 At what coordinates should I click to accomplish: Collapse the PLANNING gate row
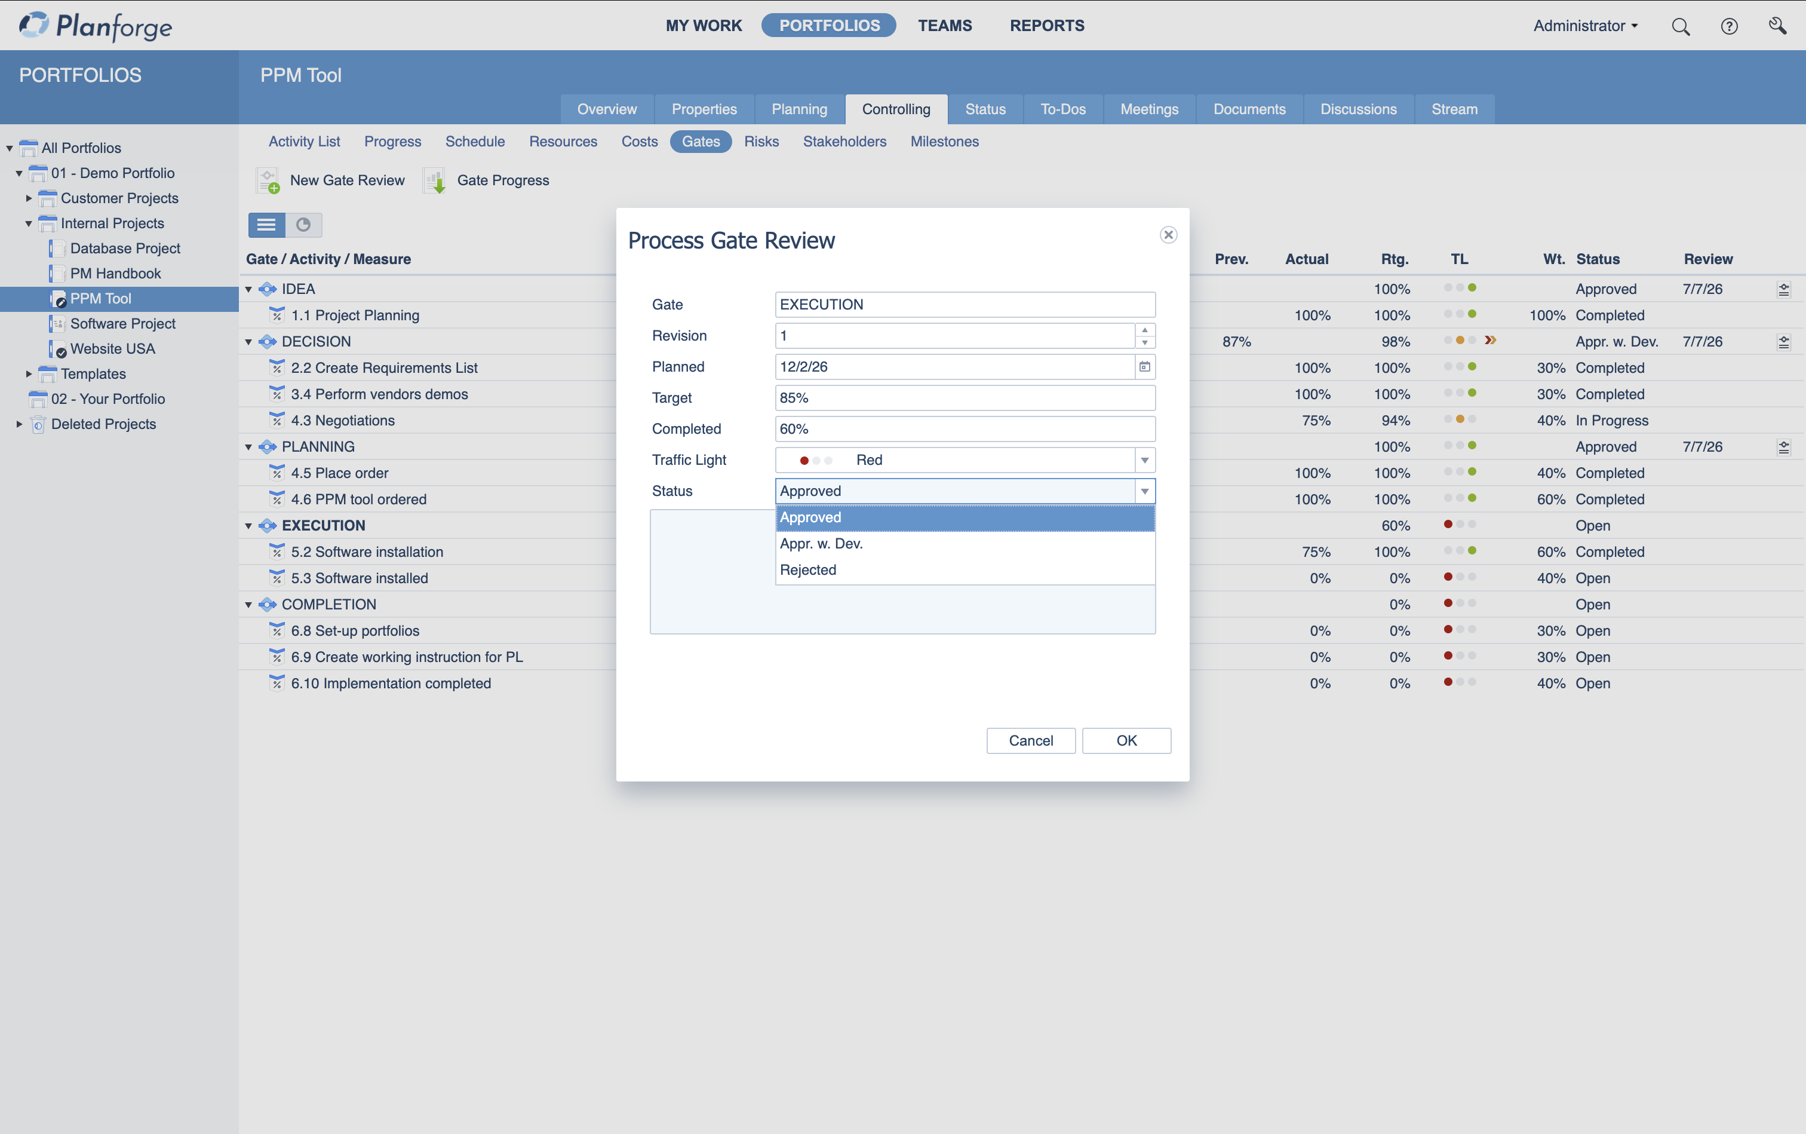pos(249,447)
